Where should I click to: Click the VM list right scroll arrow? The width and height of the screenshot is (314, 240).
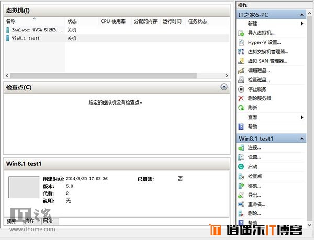[227, 76]
